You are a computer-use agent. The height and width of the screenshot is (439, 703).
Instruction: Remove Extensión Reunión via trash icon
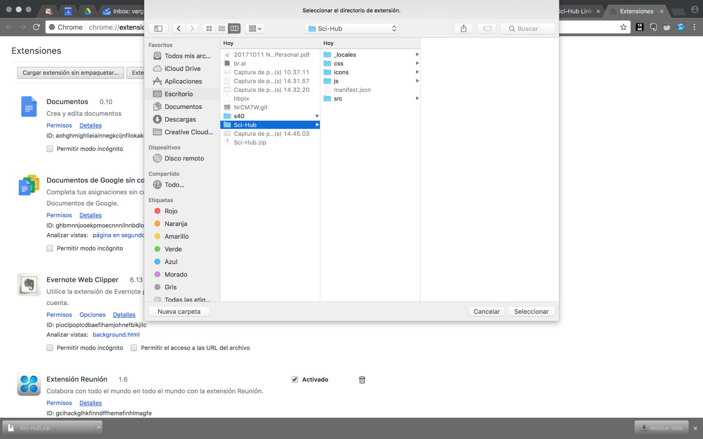point(362,380)
